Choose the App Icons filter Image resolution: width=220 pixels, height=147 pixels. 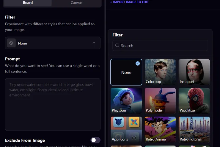coord(126,130)
